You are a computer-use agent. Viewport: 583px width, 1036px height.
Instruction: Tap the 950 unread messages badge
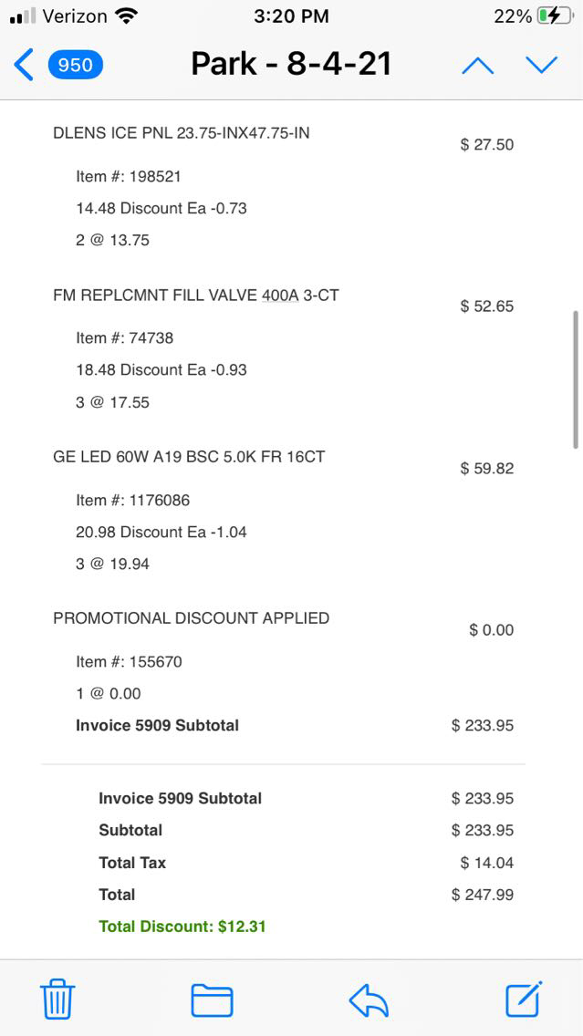pos(75,65)
